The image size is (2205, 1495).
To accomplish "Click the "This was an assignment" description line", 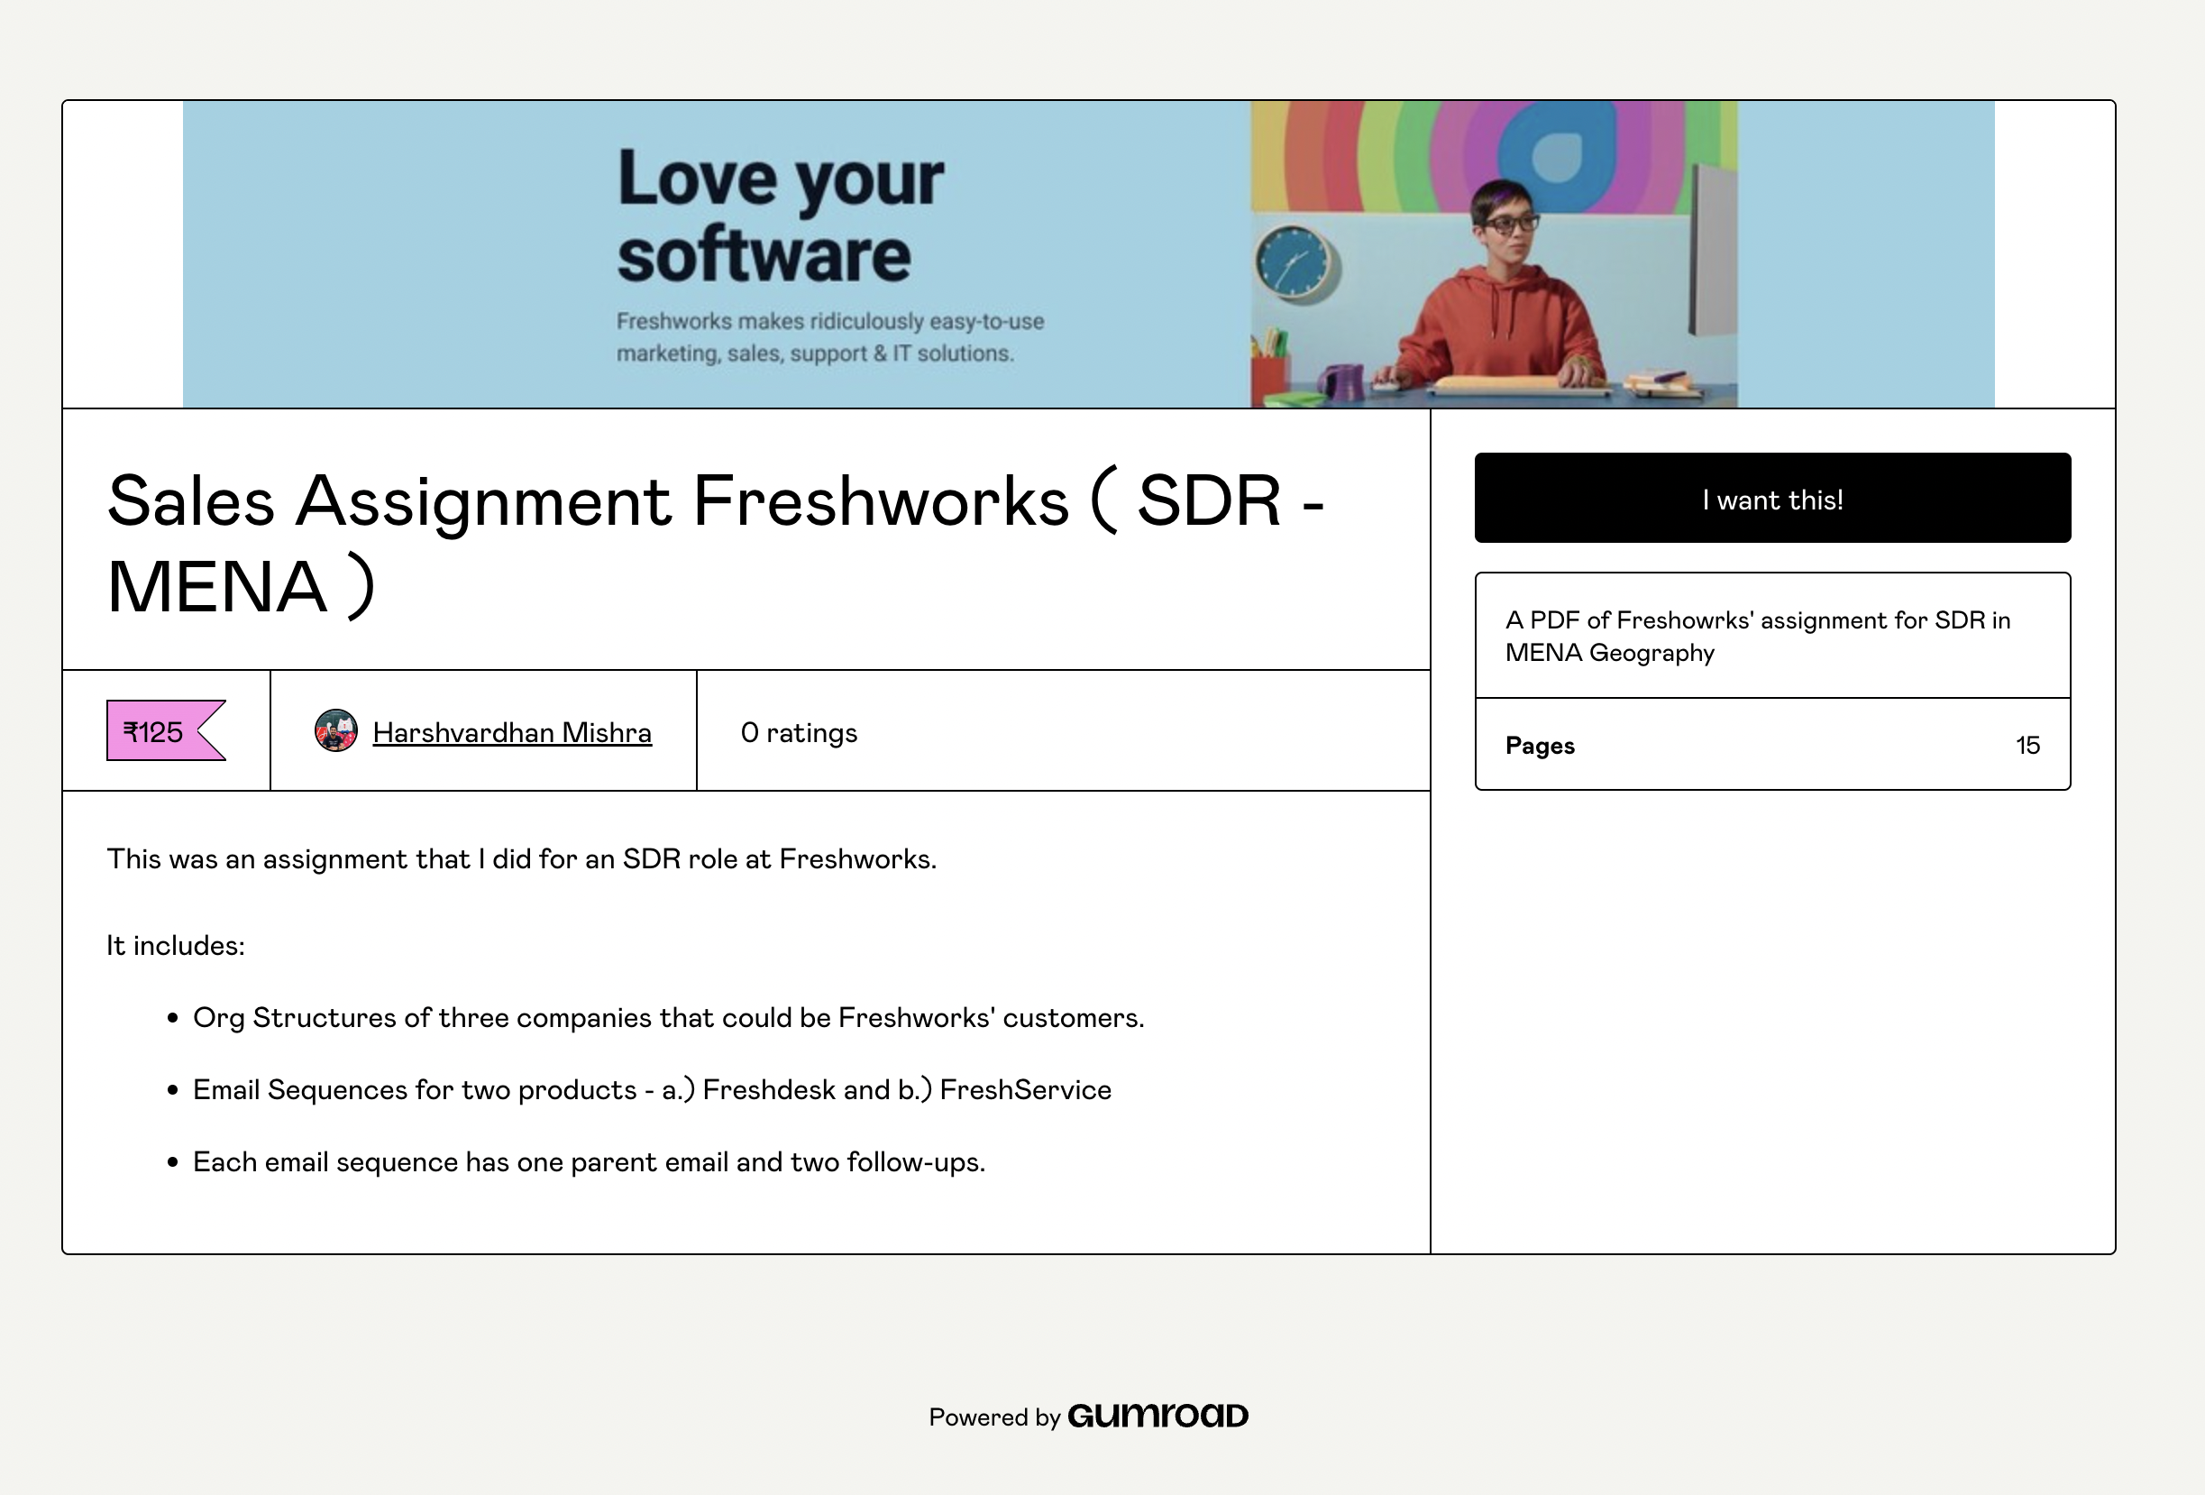I will (x=521, y=859).
